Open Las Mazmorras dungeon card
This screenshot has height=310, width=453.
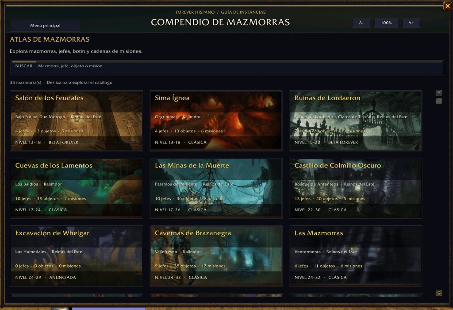(x=356, y=256)
